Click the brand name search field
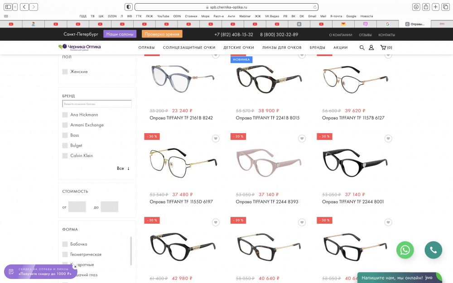This screenshot has width=453, height=283. [x=97, y=104]
